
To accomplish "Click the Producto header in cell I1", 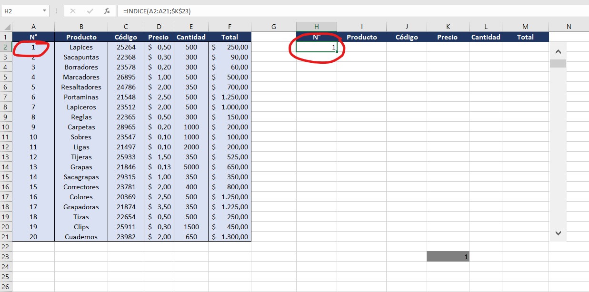I will [361, 37].
